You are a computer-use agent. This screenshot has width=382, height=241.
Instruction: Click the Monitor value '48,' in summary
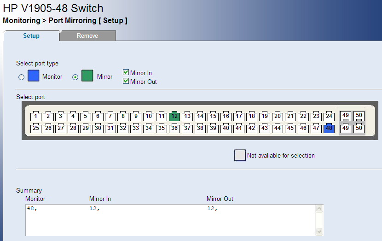tap(32, 209)
